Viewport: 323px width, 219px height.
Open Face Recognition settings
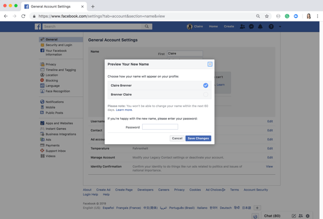coord(58,91)
